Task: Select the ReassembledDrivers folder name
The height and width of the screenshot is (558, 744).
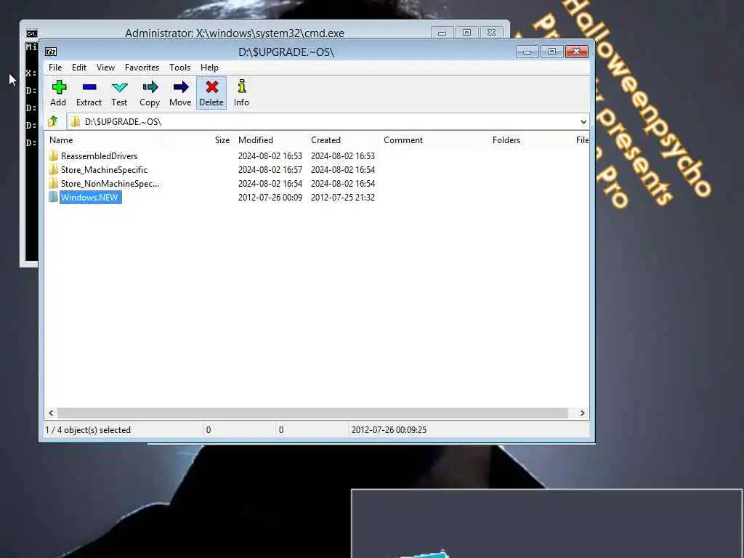Action: click(99, 156)
